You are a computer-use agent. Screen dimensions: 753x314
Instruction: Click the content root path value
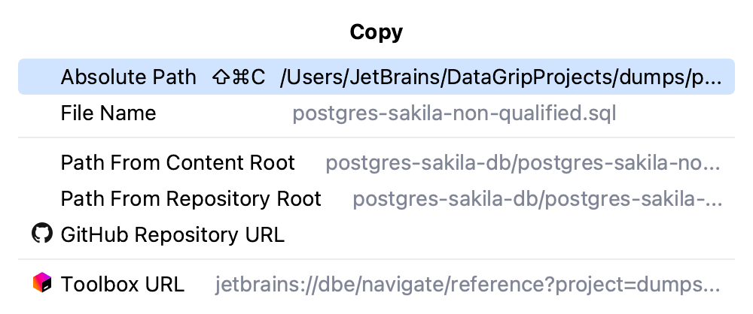click(x=523, y=163)
